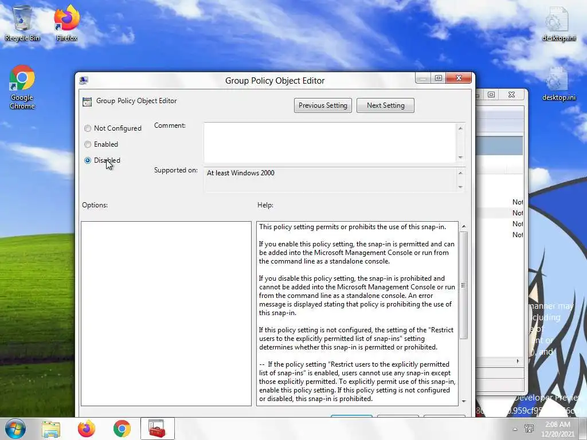The width and height of the screenshot is (587, 440).
Task: Go to Previous Setting
Action: 323,105
